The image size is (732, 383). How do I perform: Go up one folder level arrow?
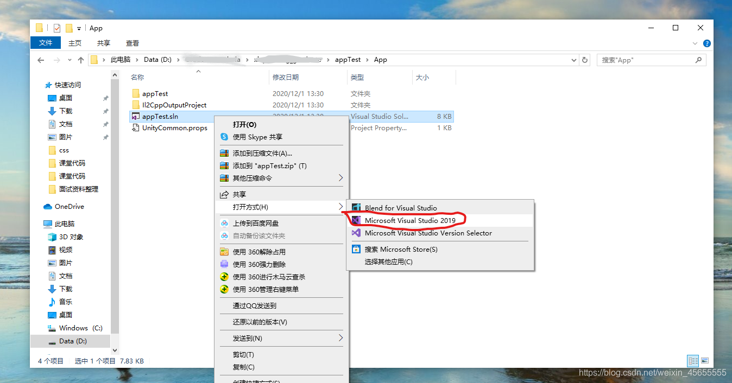click(81, 60)
